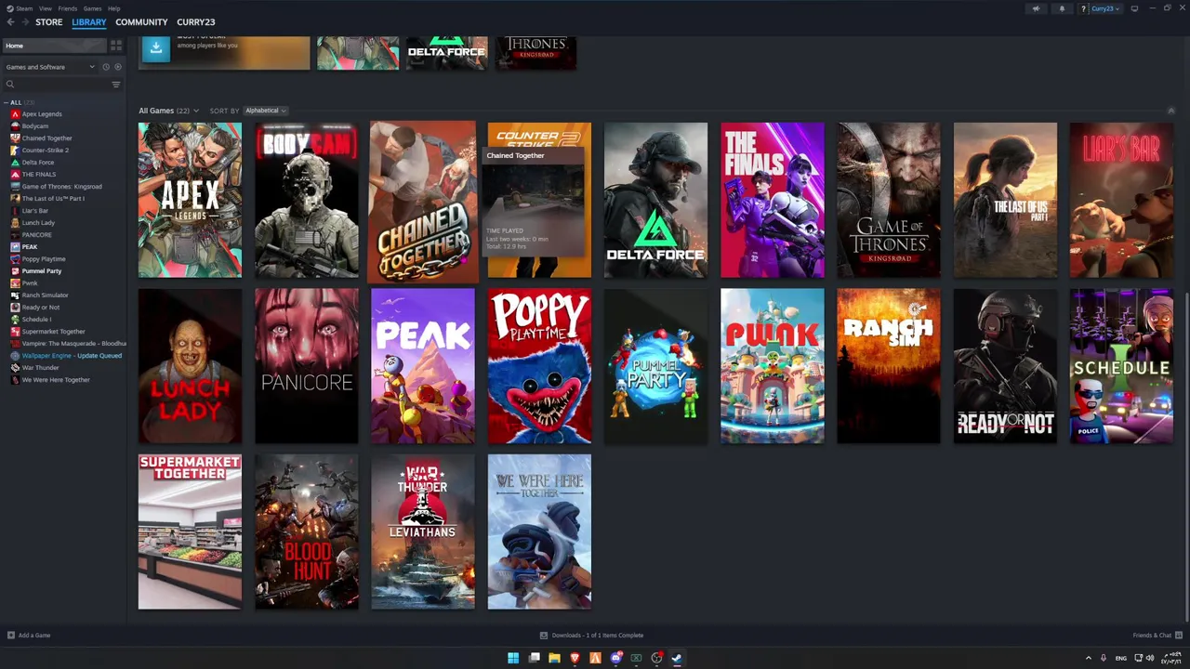Open the Supermarket Together cover
Image resolution: width=1190 pixels, height=669 pixels.
[x=190, y=531]
